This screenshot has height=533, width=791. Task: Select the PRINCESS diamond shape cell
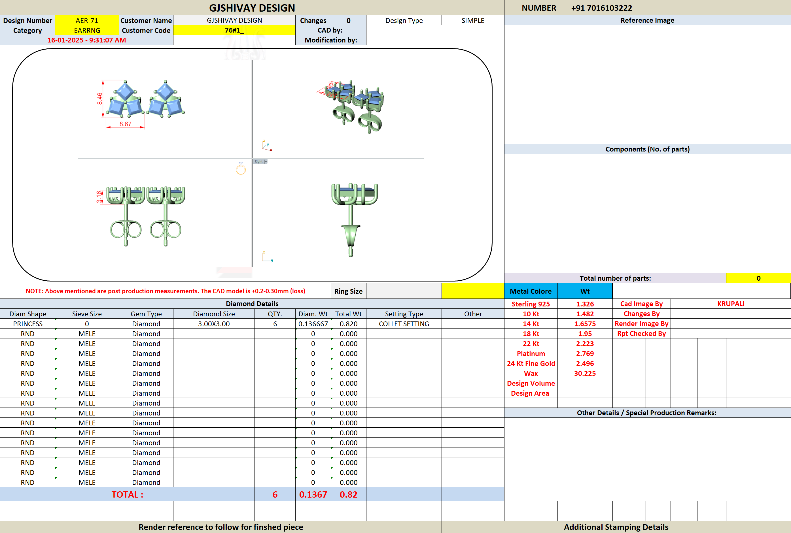point(27,324)
